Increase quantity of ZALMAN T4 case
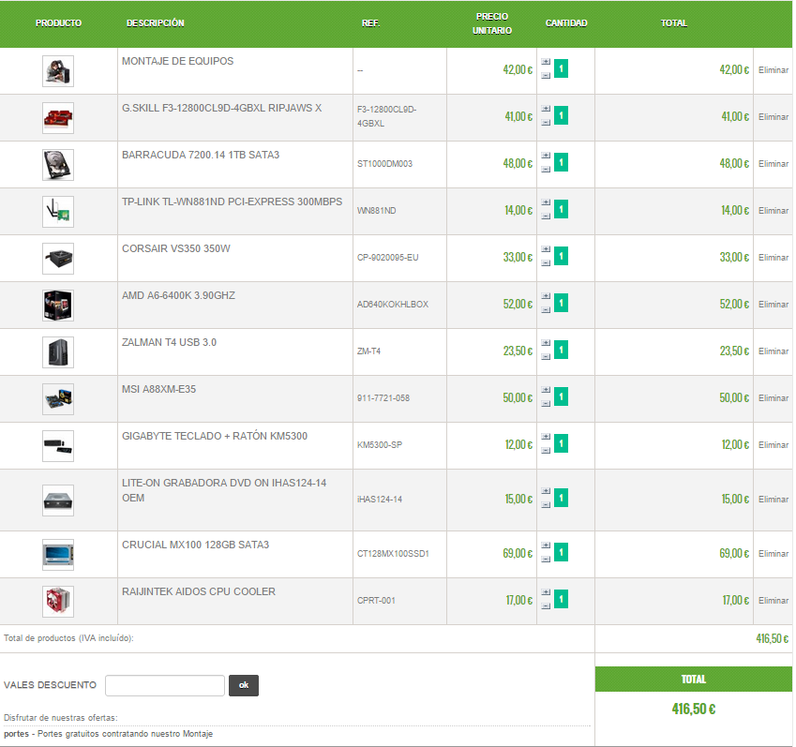Image resolution: width=796 pixels, height=747 pixels. (x=546, y=343)
